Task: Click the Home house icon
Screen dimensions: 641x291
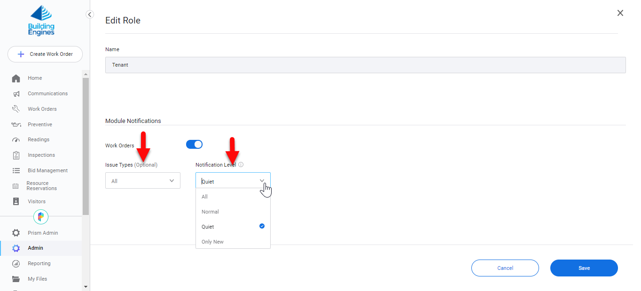Action: point(16,78)
